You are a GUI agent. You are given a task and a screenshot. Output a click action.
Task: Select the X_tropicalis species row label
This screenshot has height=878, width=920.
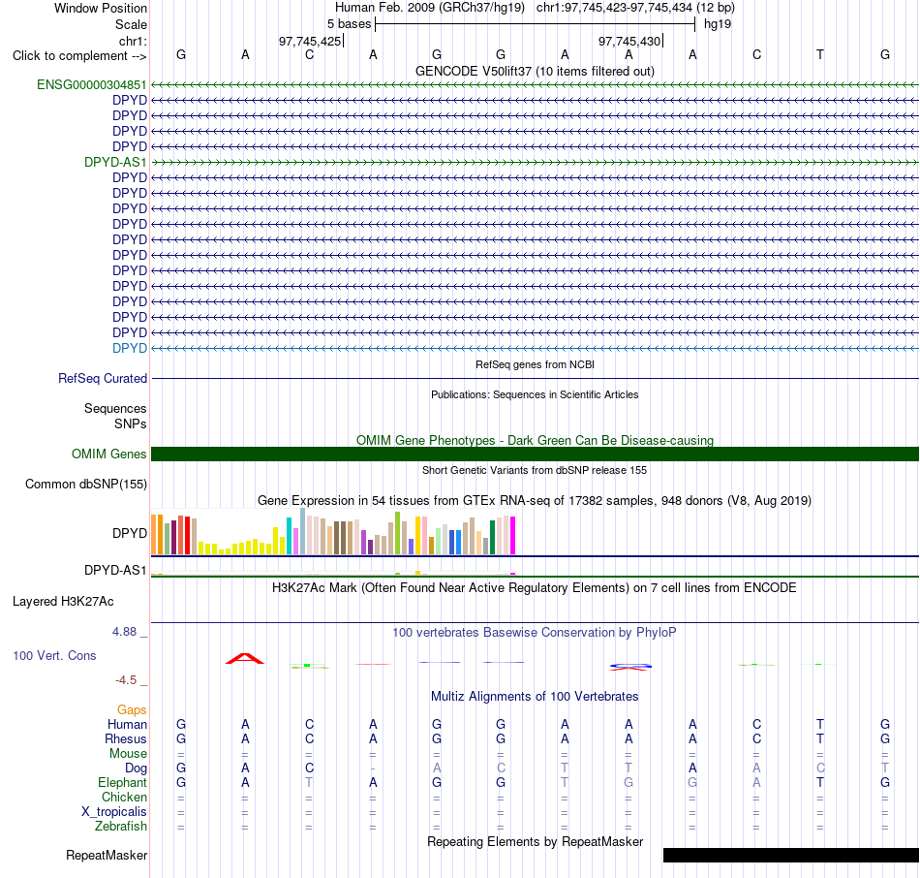click(114, 812)
